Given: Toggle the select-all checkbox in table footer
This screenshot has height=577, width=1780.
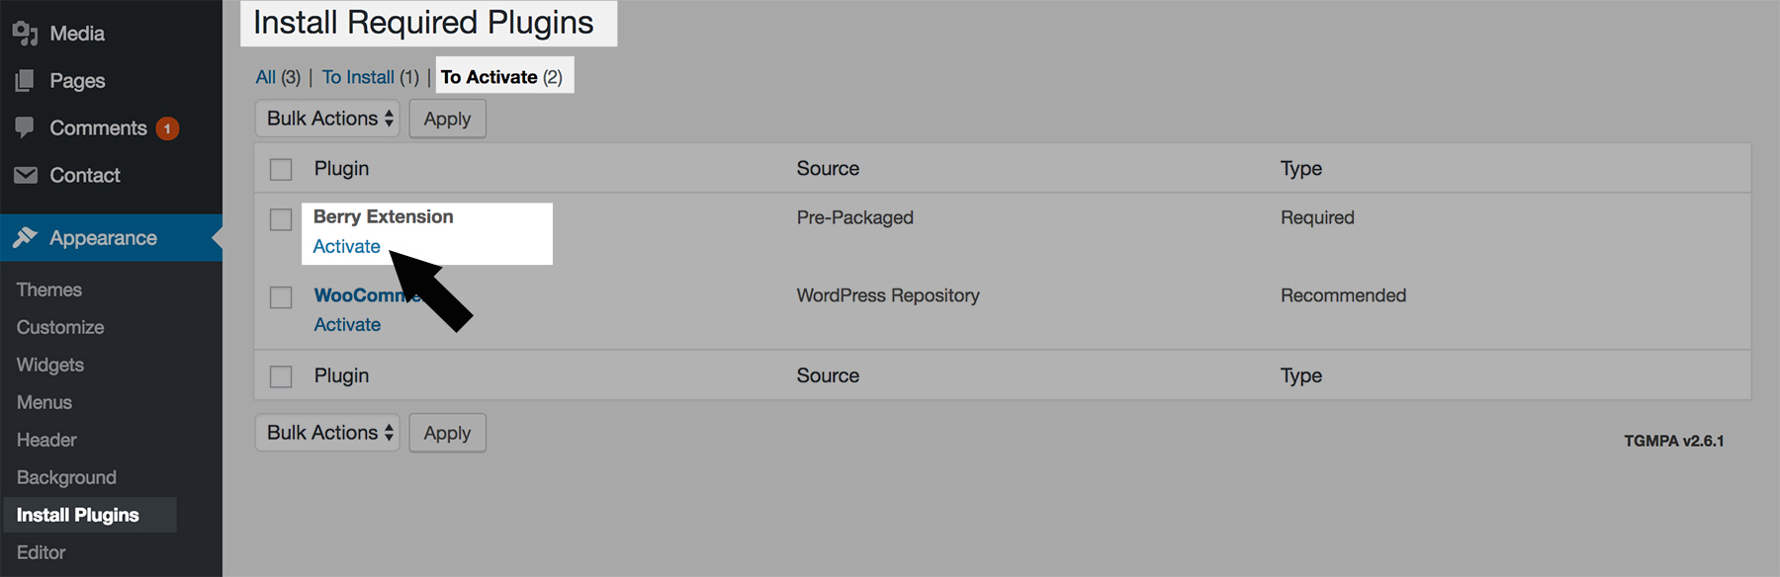Looking at the screenshot, I should pyautogui.click(x=281, y=376).
